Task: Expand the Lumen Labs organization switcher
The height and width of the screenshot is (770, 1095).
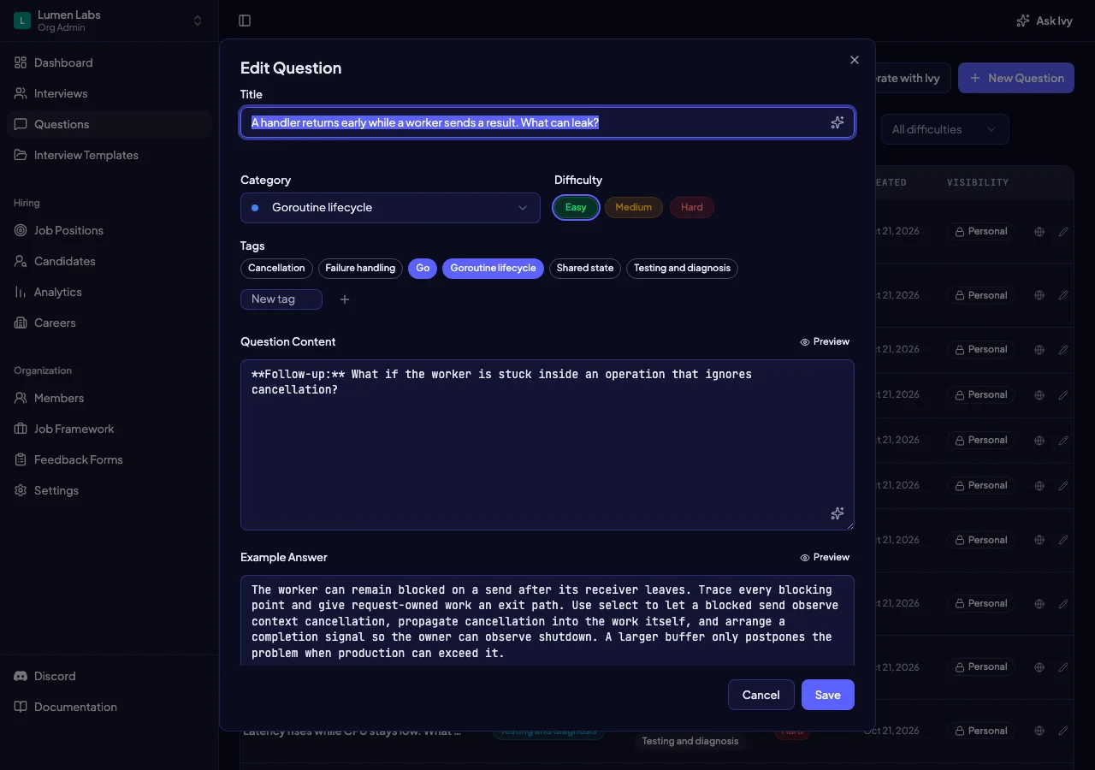Action: pos(109,21)
